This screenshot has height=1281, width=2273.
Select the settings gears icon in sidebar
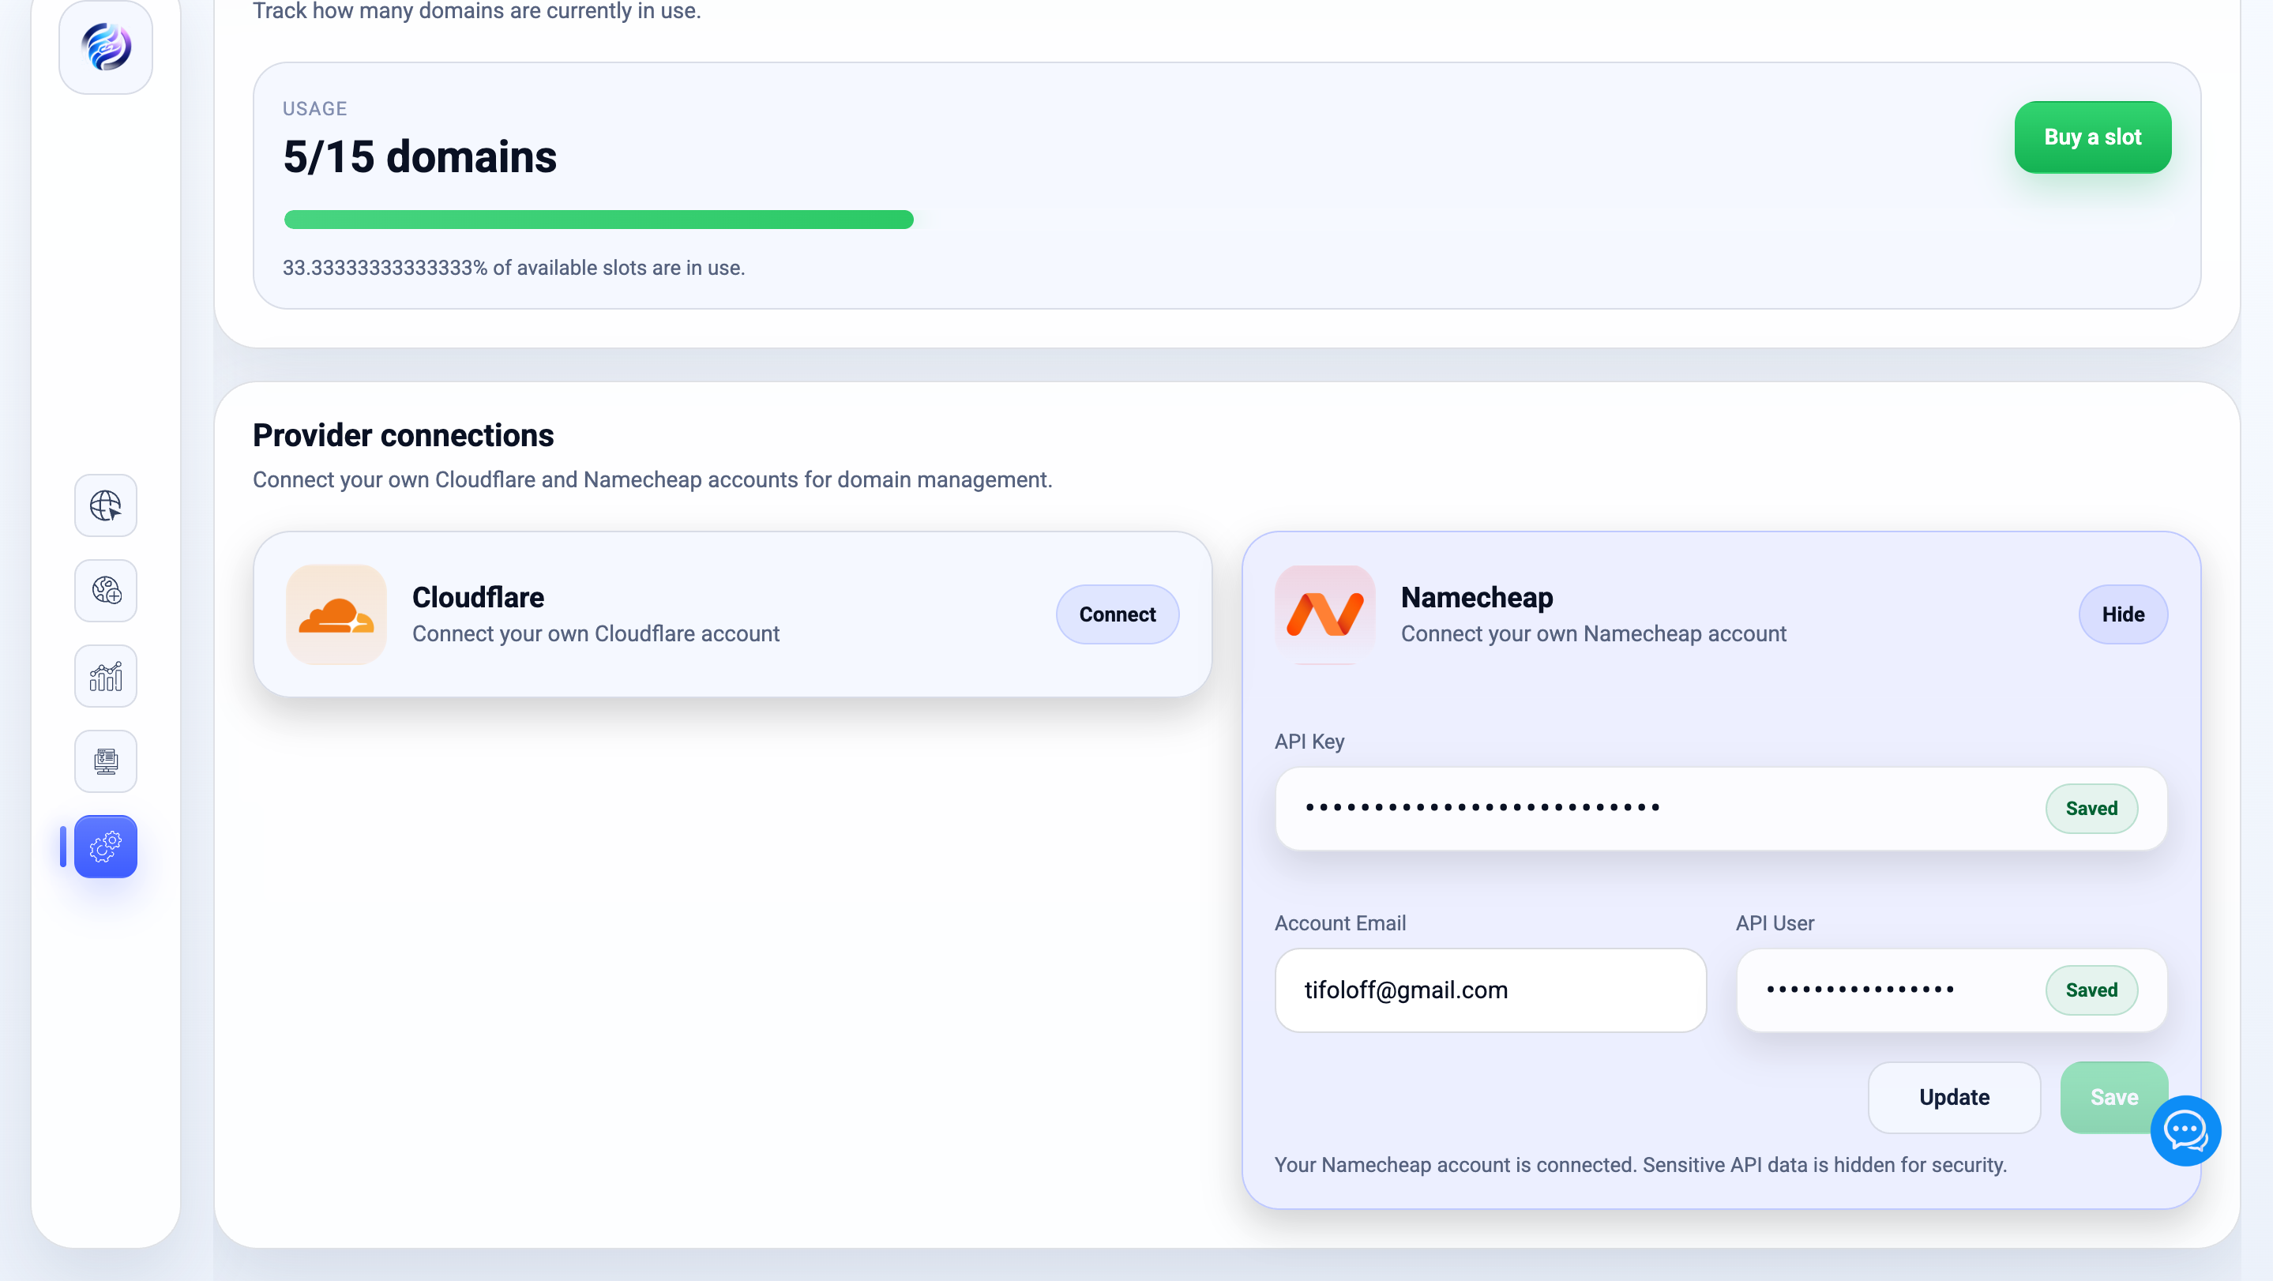(x=105, y=846)
